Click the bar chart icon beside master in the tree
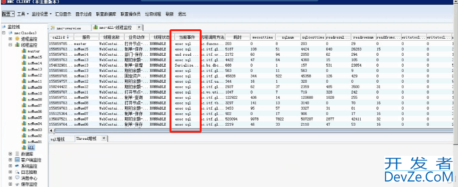The width and height of the screenshot is (458, 187). point(24,51)
